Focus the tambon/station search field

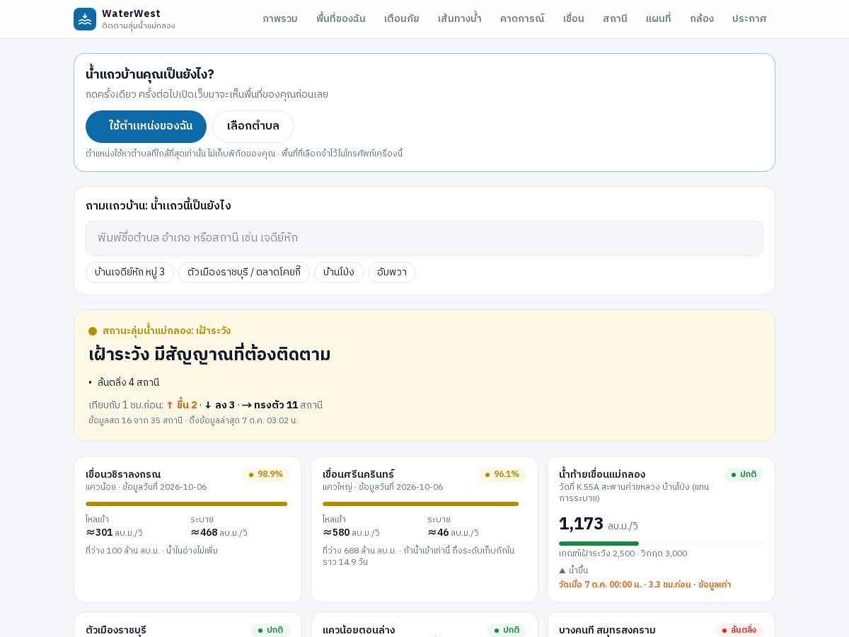(424, 239)
